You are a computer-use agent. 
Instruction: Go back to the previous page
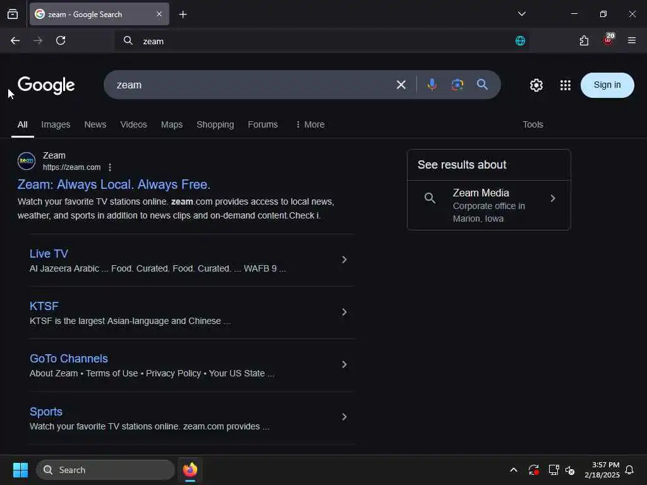click(15, 41)
